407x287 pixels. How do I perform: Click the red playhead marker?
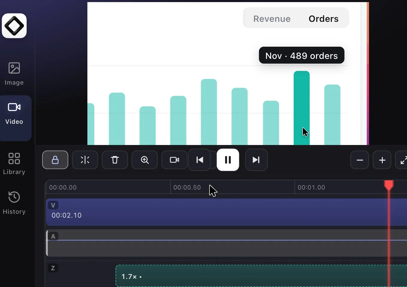coord(389,185)
